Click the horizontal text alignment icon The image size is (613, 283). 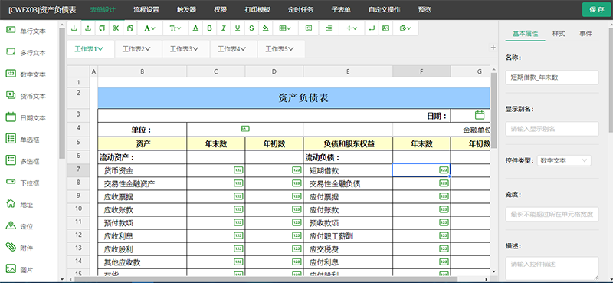pyautogui.click(x=329, y=28)
